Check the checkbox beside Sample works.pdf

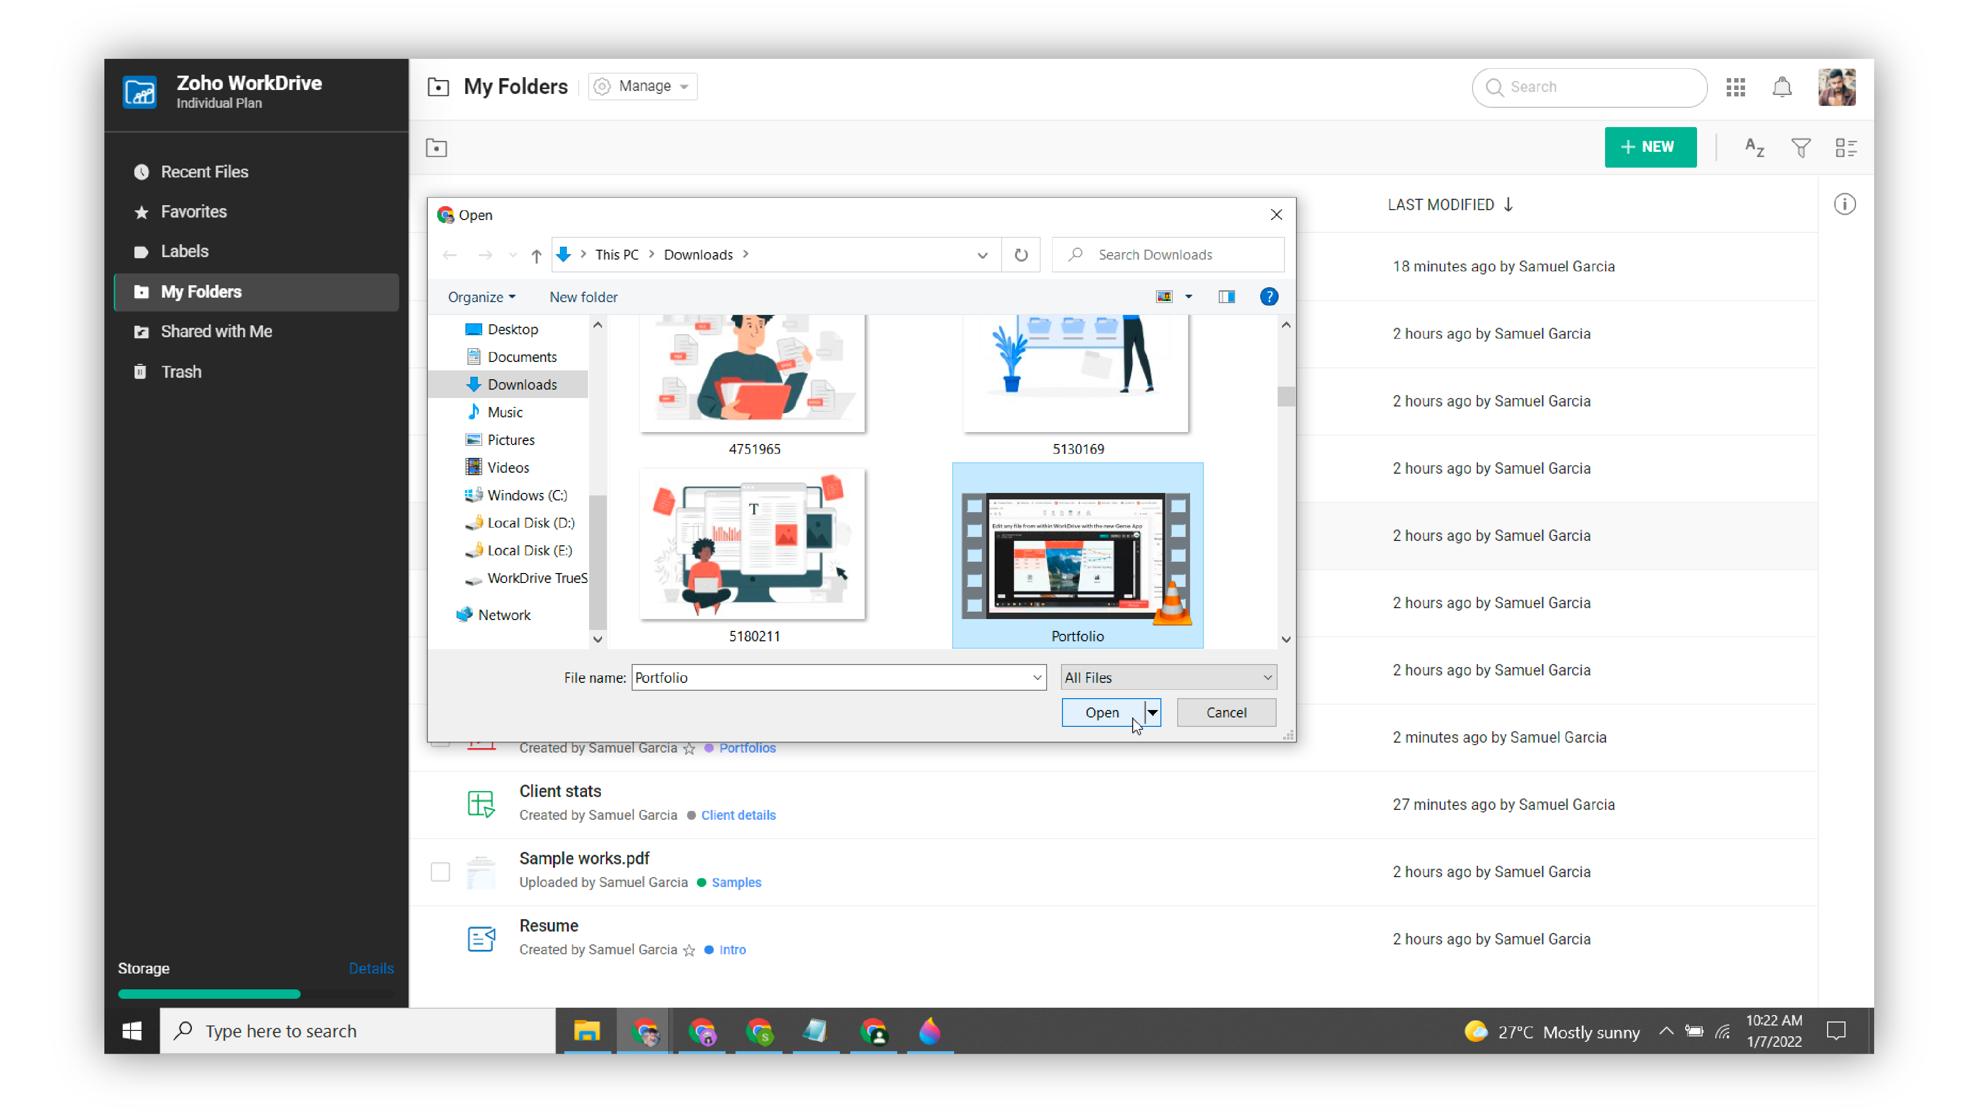pos(440,872)
